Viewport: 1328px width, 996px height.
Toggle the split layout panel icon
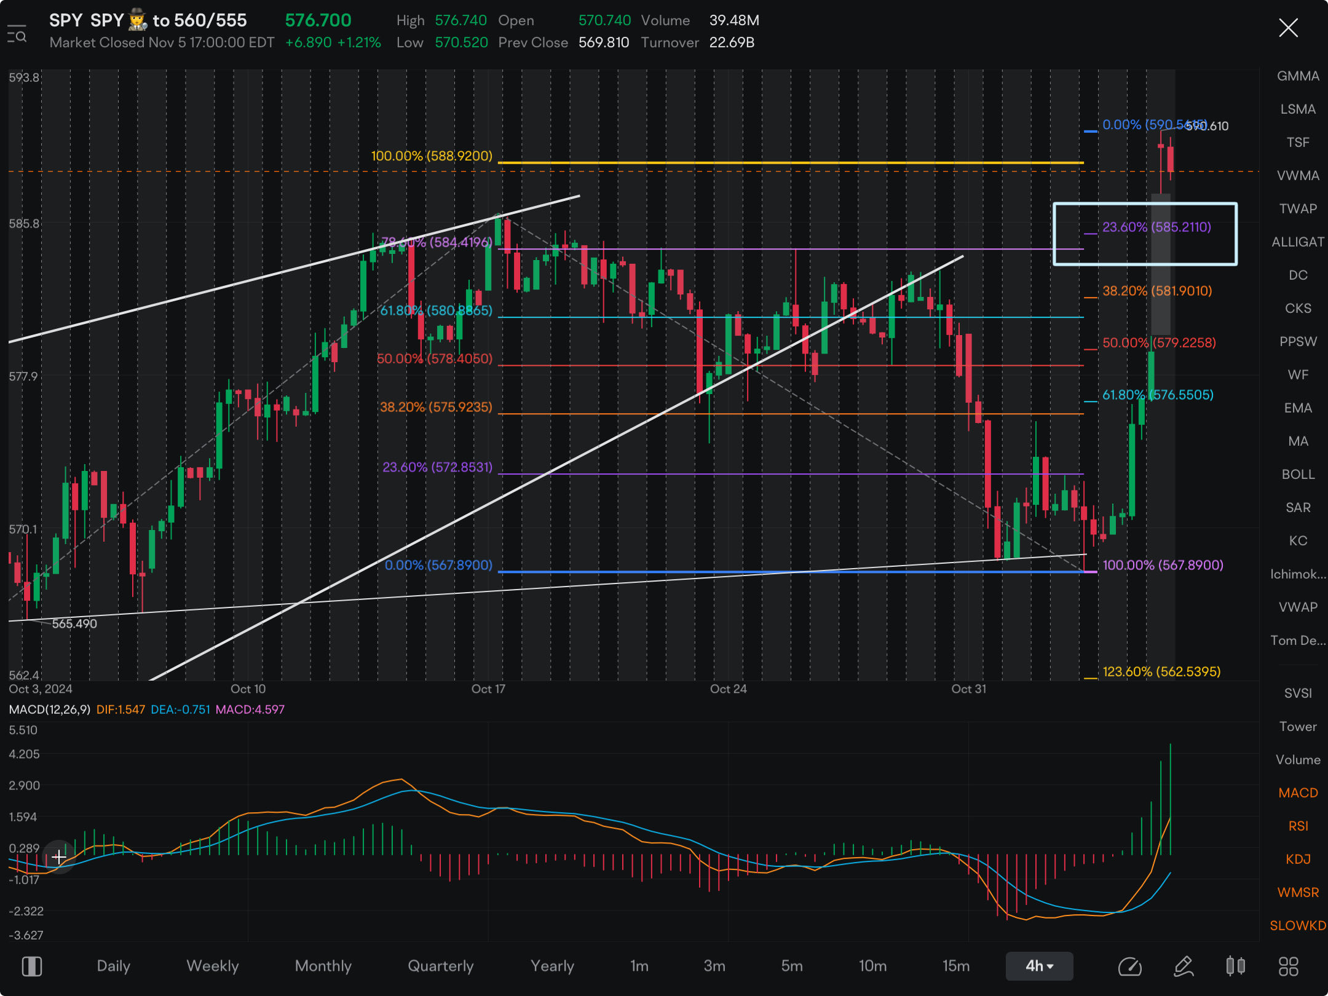pyautogui.click(x=32, y=966)
